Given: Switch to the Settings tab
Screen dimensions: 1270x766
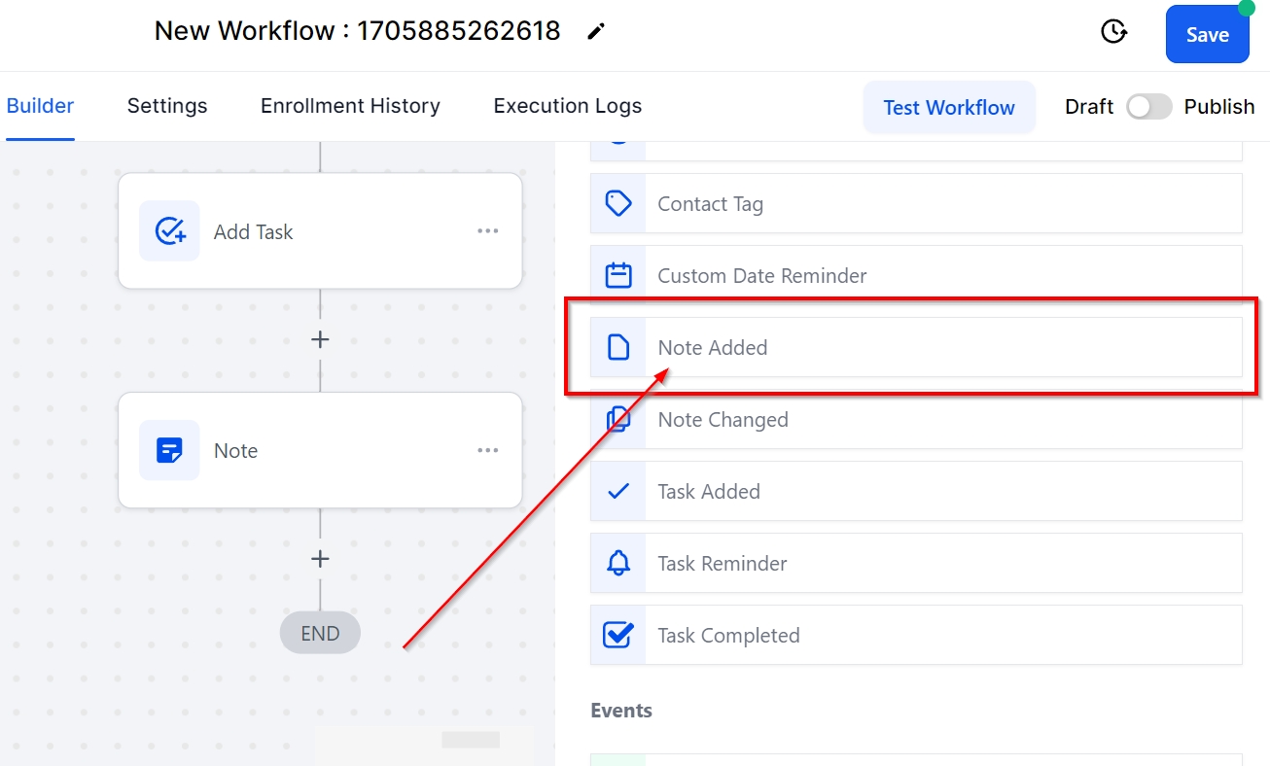Looking at the screenshot, I should coord(167,106).
